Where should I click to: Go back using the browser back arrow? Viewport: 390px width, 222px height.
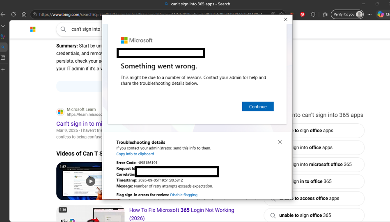pos(3,14)
